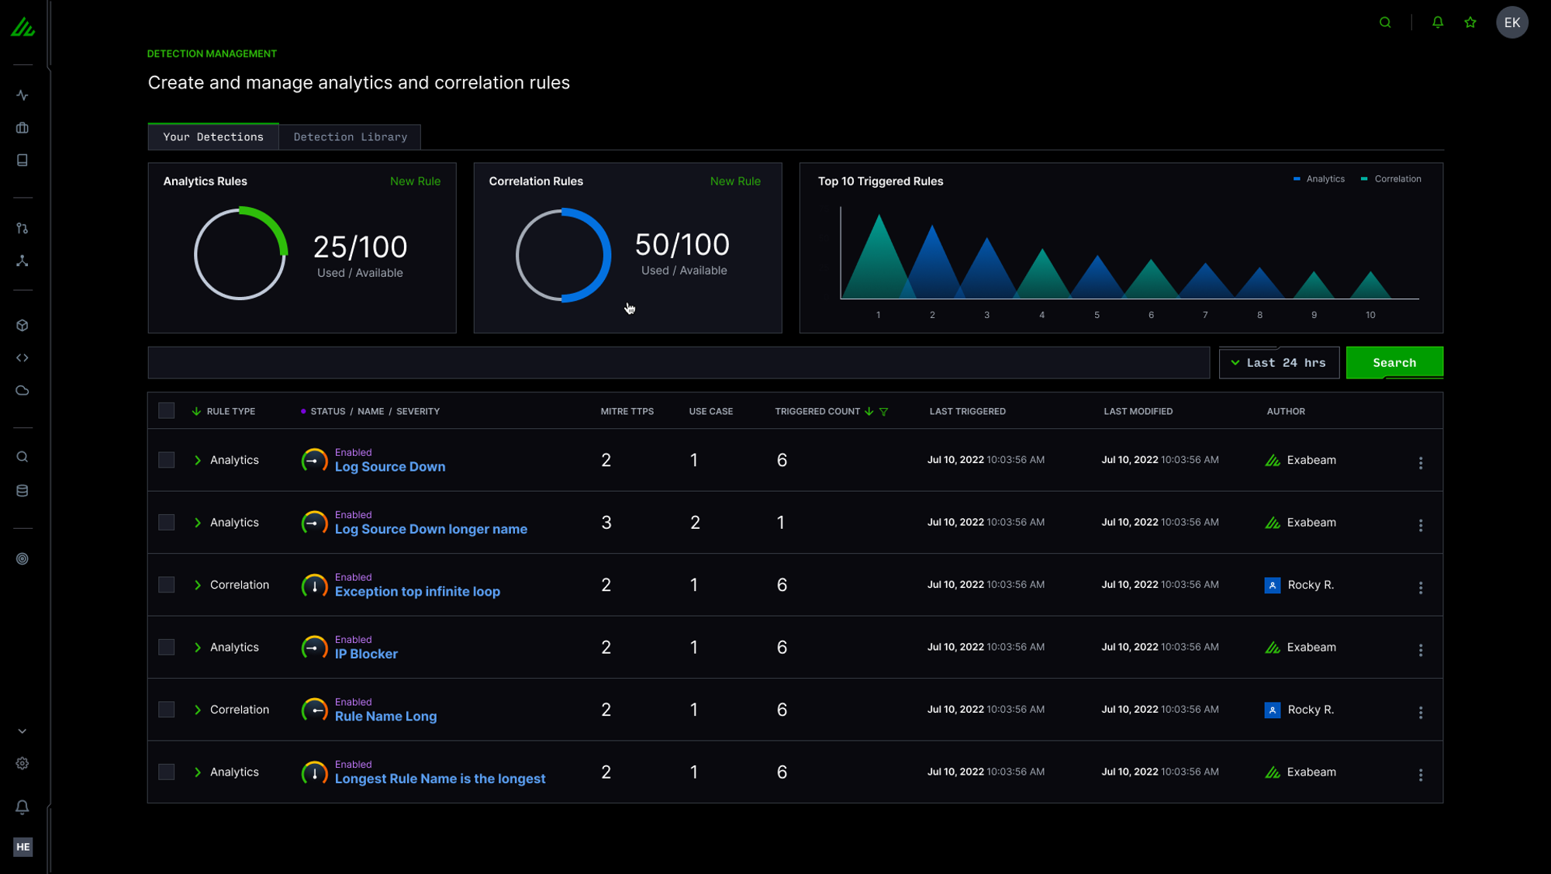The width and height of the screenshot is (1551, 874).
Task: Click the filter icon beside Triggered Count
Action: tap(883, 412)
